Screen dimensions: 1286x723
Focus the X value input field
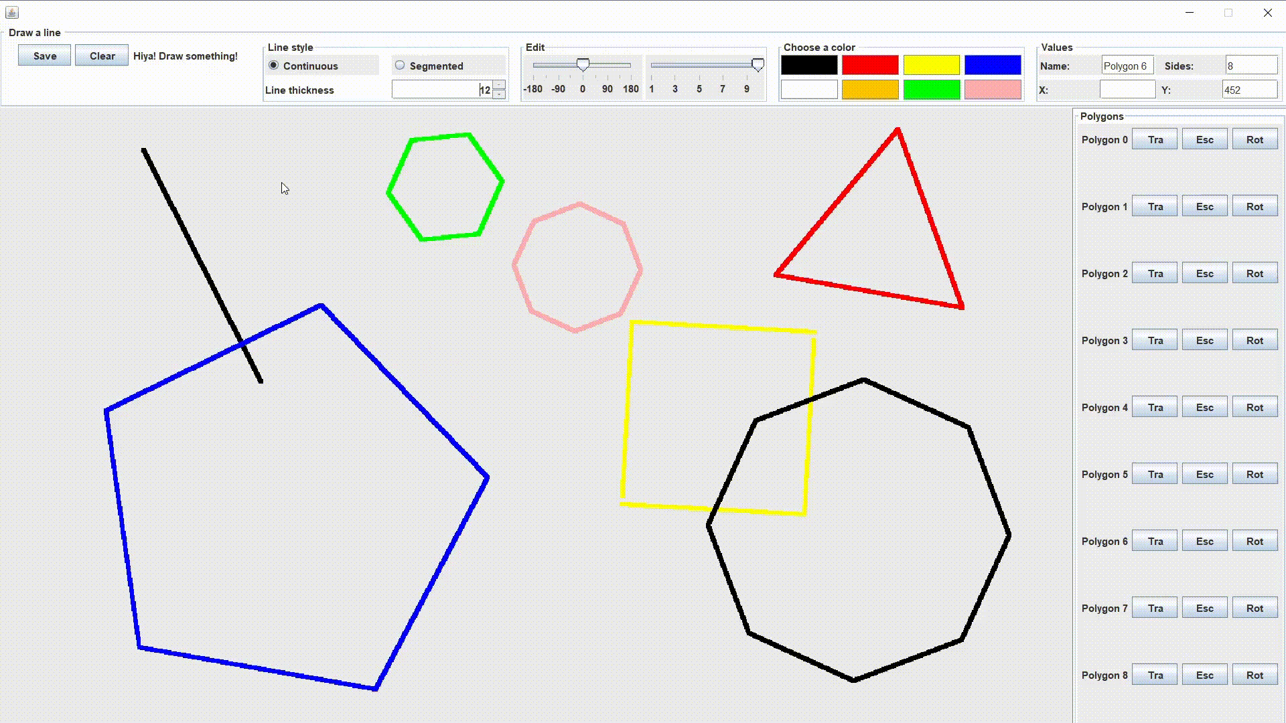[1127, 90]
